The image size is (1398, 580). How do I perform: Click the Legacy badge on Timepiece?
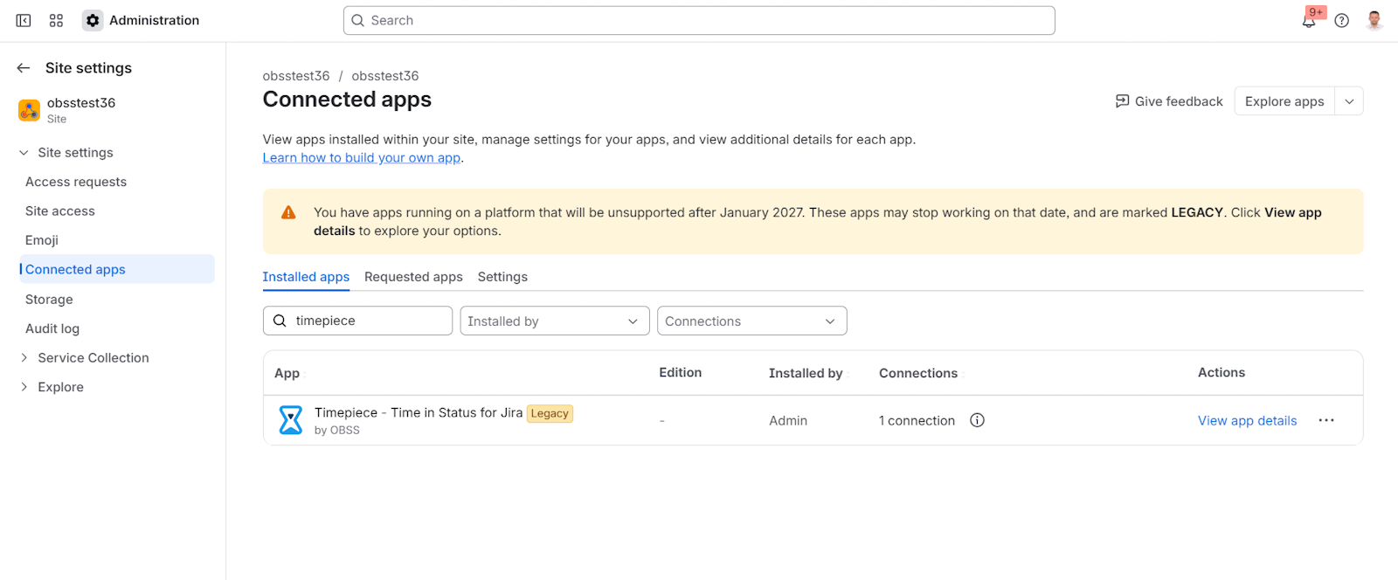(550, 413)
